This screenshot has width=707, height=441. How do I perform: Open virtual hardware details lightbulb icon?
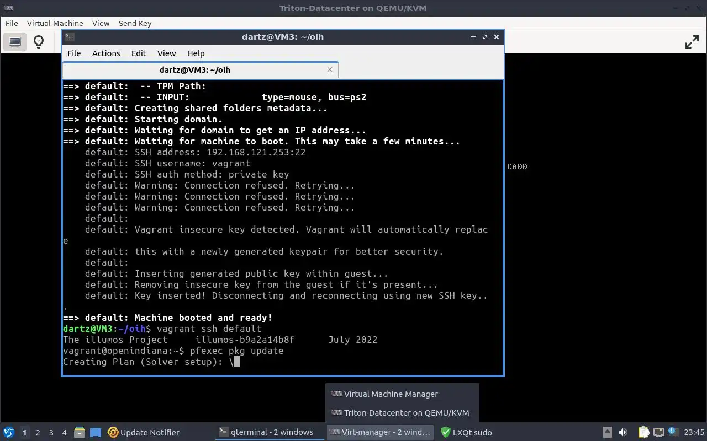(39, 42)
